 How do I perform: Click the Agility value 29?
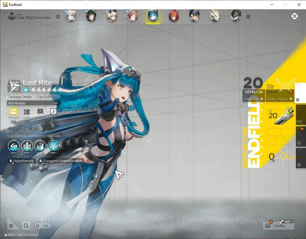click(27, 122)
